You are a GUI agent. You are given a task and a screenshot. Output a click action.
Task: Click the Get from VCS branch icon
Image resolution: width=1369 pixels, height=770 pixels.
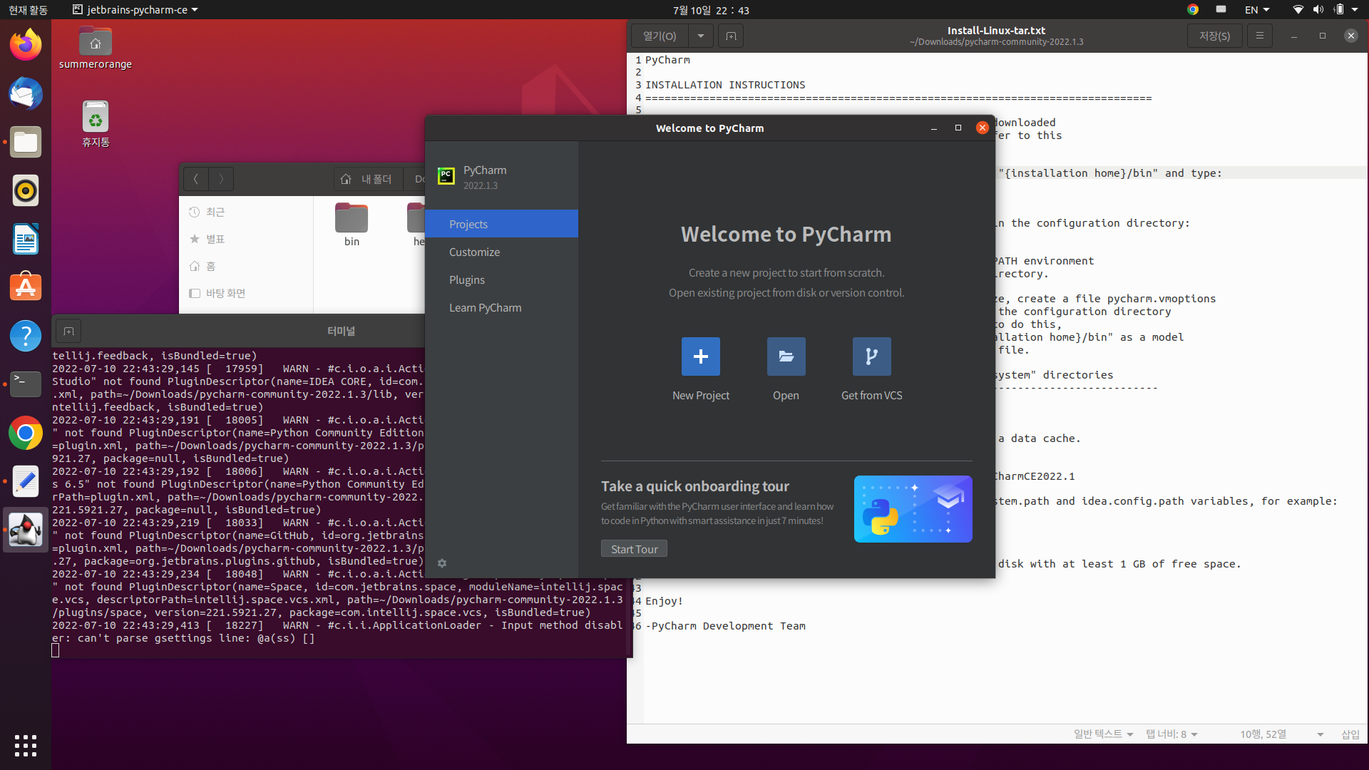[x=871, y=356]
